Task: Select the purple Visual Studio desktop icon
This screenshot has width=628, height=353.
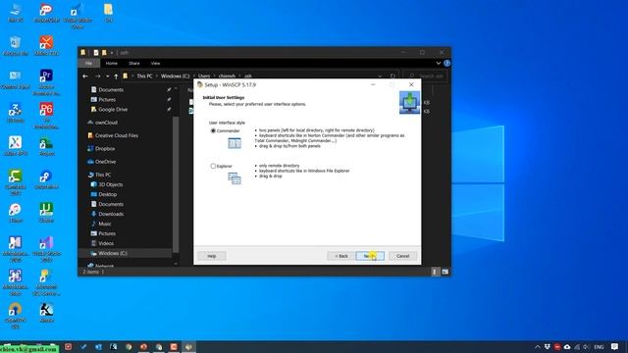Action: [46, 249]
